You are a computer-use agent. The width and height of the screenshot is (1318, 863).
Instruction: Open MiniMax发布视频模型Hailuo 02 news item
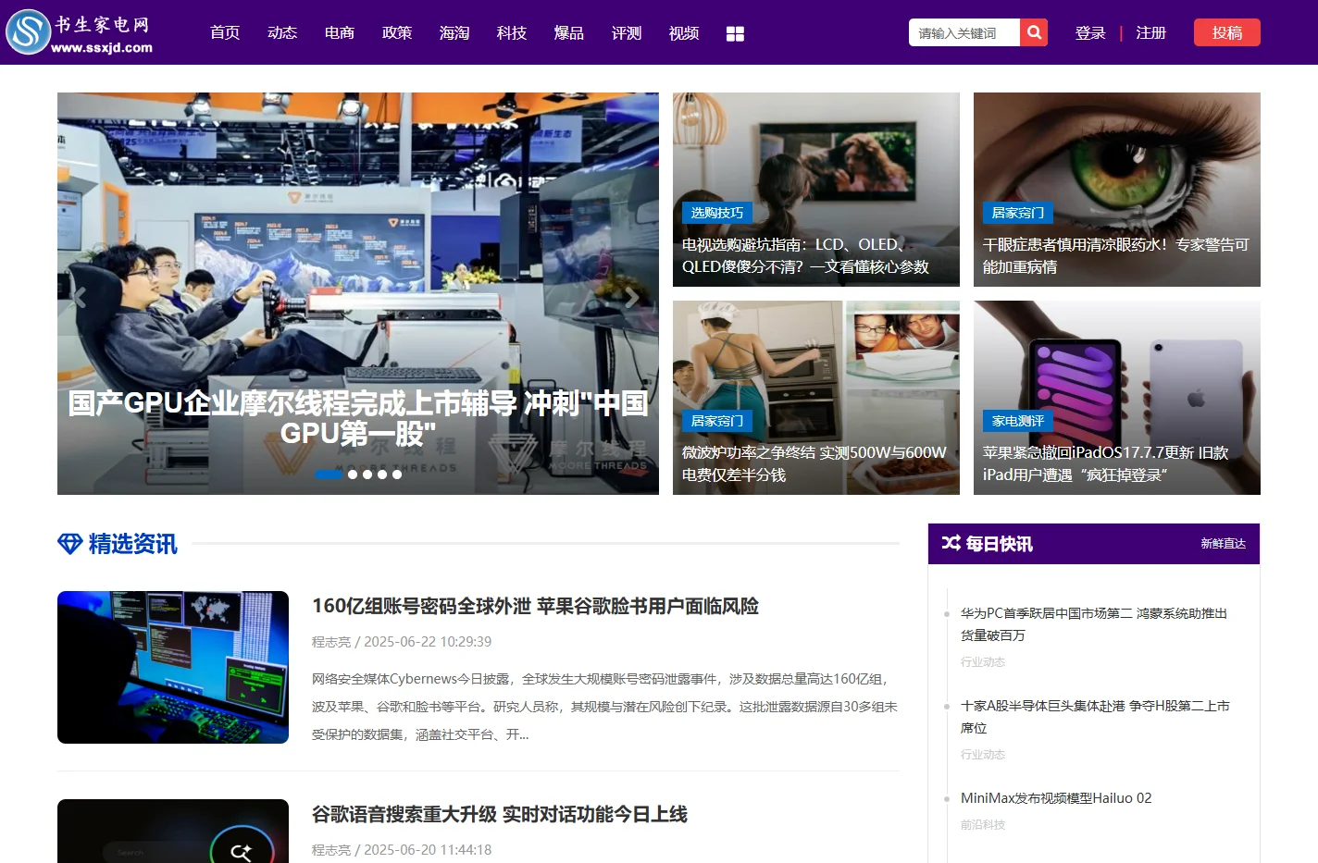1056,798
